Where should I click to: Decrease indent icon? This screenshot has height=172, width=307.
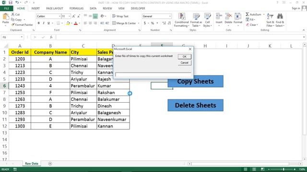(102, 23)
